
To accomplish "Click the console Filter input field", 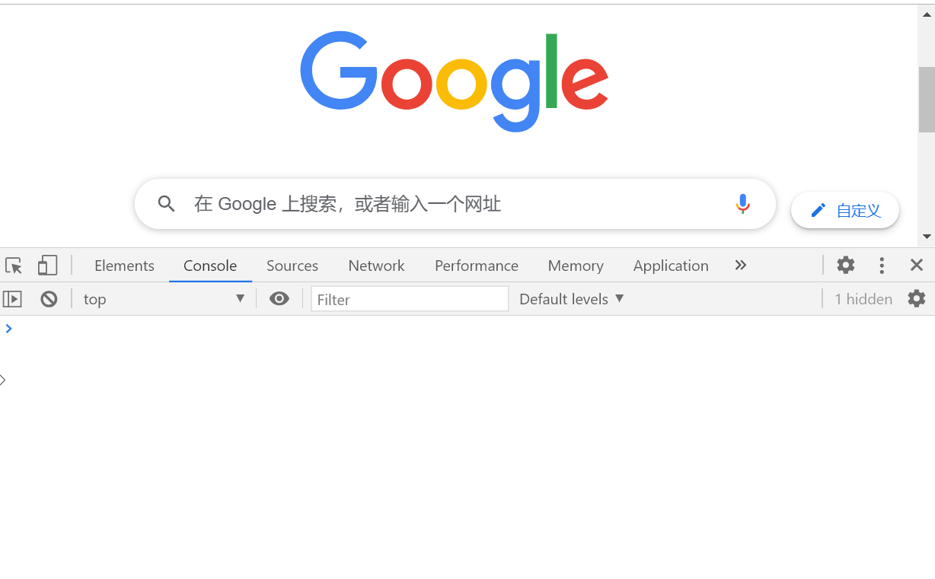I will (410, 299).
